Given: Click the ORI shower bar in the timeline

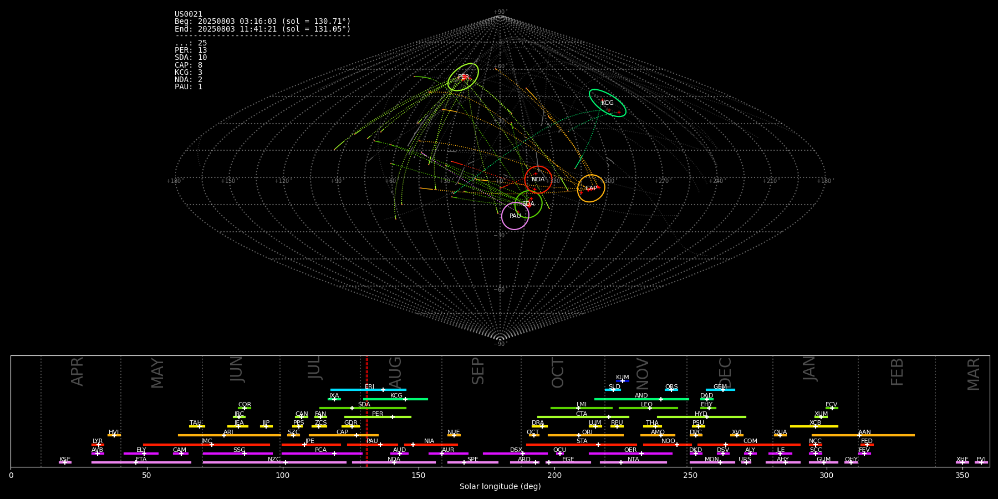Looking at the screenshot, I should coord(585,435).
